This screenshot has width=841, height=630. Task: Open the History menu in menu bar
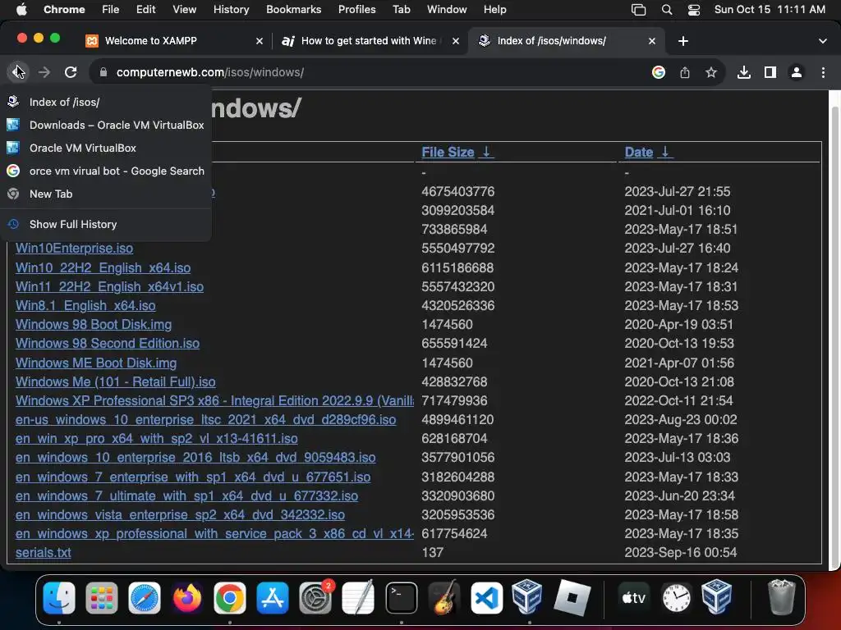(231, 9)
